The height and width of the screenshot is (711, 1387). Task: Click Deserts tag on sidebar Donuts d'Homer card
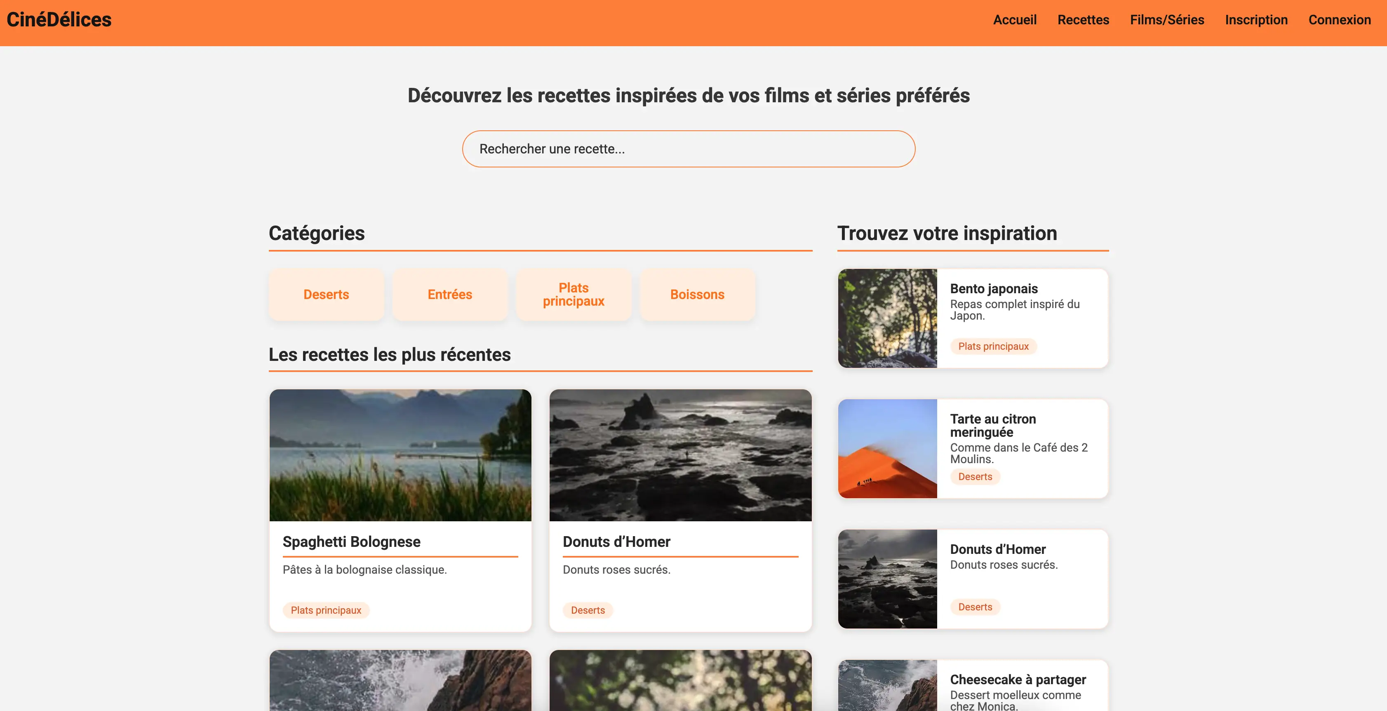coord(975,607)
